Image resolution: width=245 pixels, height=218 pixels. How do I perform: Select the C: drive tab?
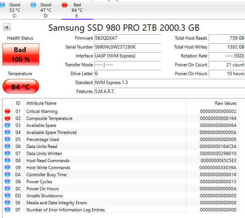coord(15,10)
